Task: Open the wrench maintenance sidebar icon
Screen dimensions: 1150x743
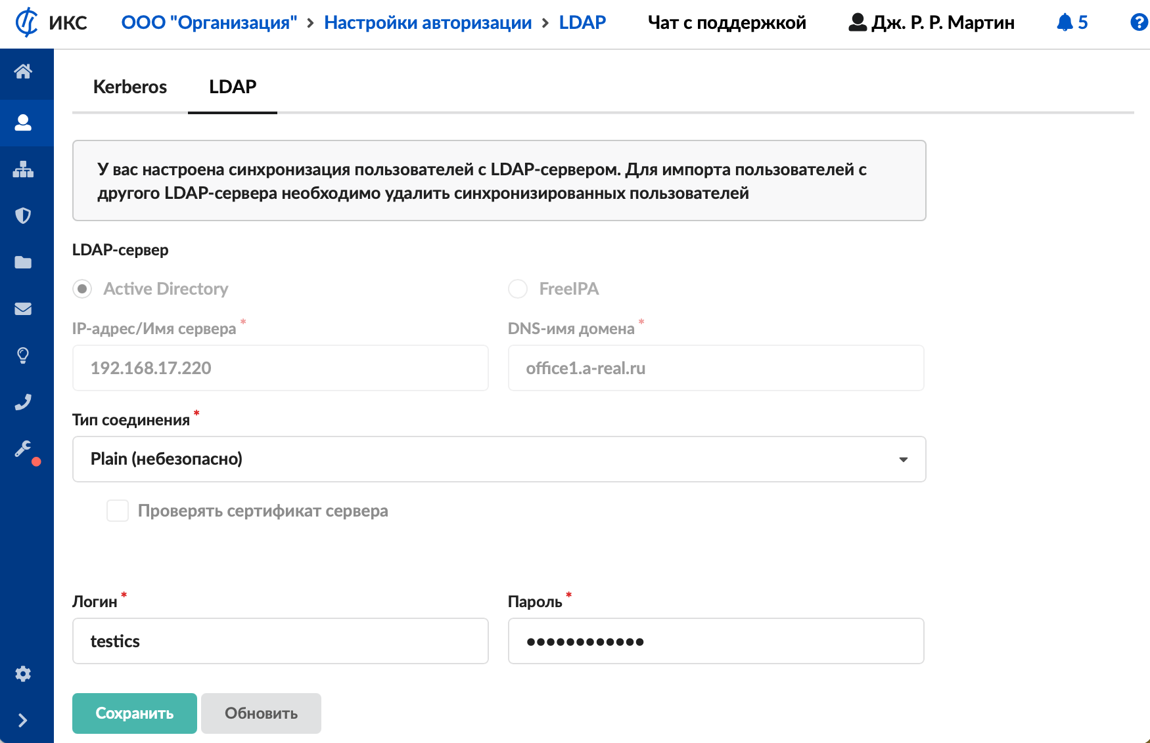Action: click(24, 449)
